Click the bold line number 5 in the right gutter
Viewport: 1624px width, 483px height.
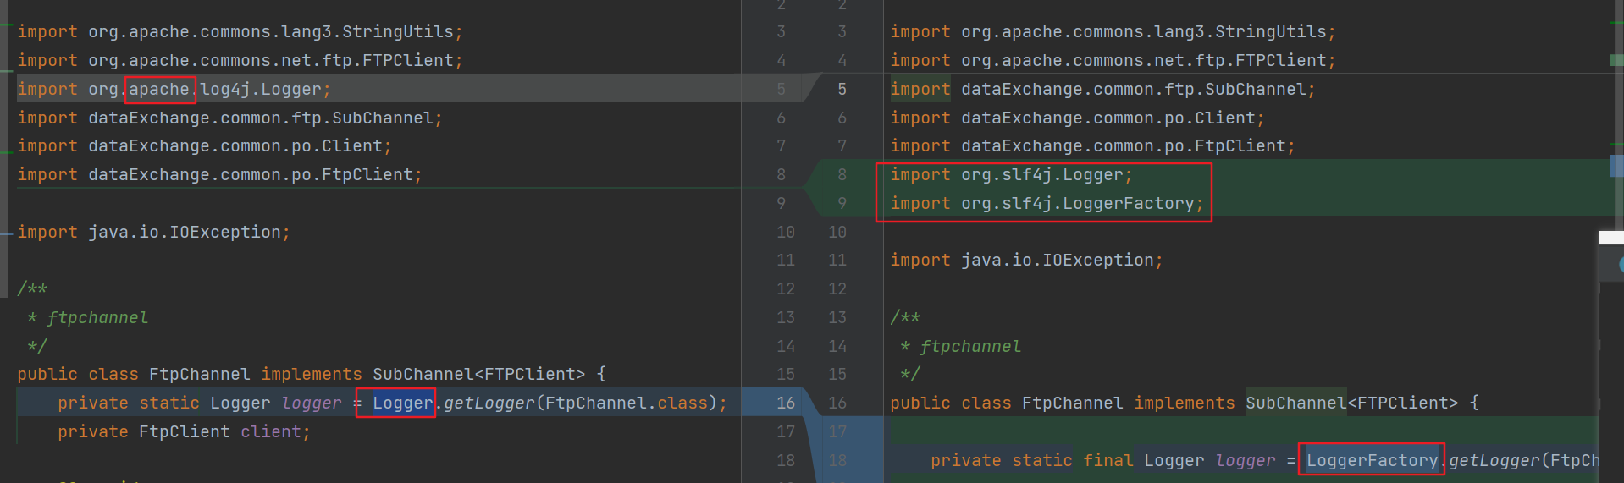842,89
